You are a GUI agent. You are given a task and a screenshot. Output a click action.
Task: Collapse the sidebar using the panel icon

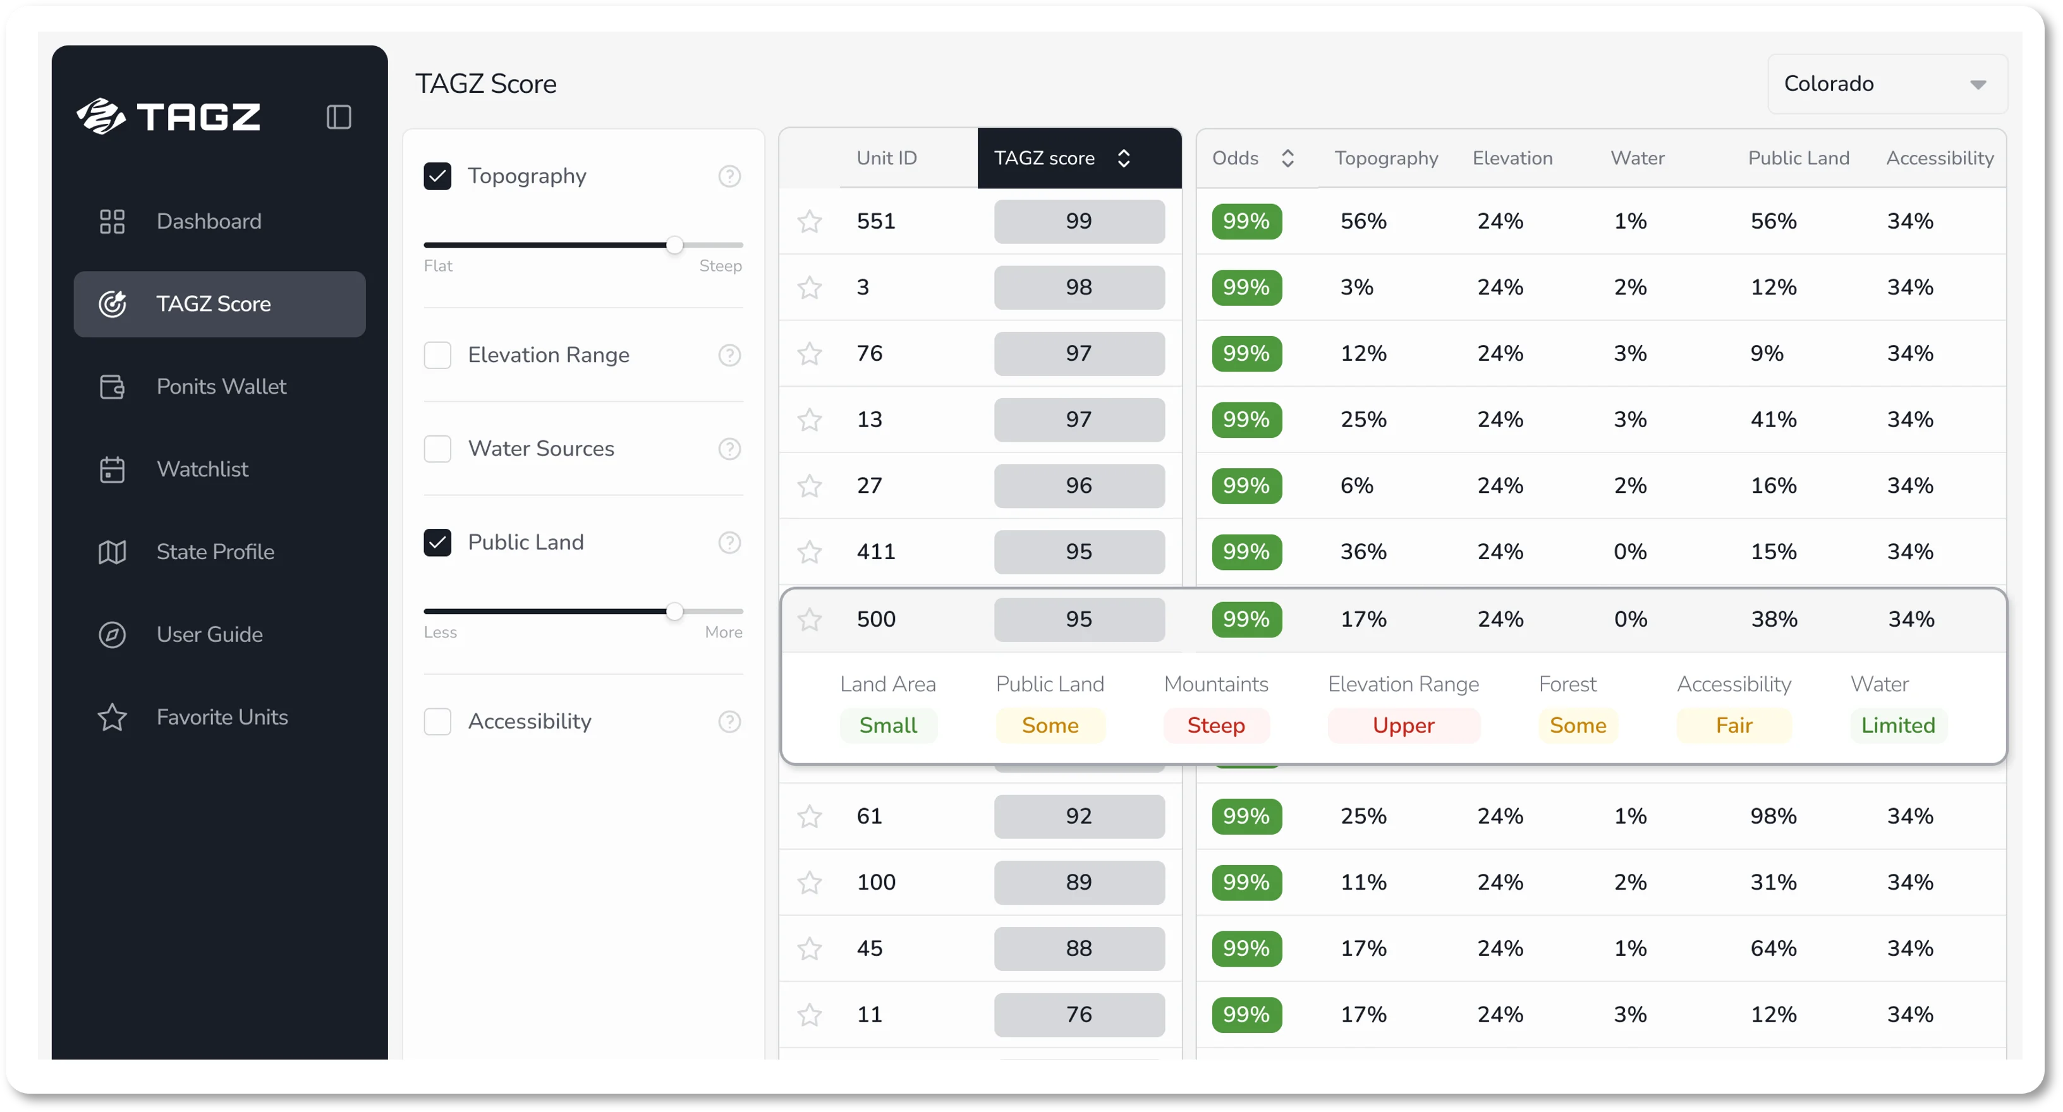coord(337,117)
